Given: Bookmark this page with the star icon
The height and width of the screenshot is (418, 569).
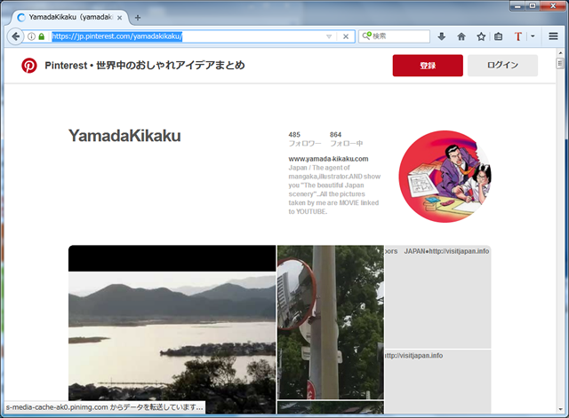Looking at the screenshot, I should [481, 36].
